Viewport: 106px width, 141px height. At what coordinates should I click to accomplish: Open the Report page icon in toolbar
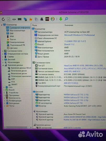(x=9, y=19)
